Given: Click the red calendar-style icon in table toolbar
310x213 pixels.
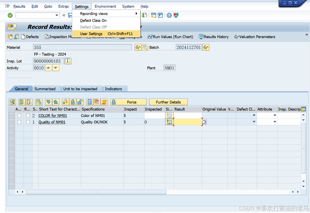Looking at the screenshot, I should 97,102.
